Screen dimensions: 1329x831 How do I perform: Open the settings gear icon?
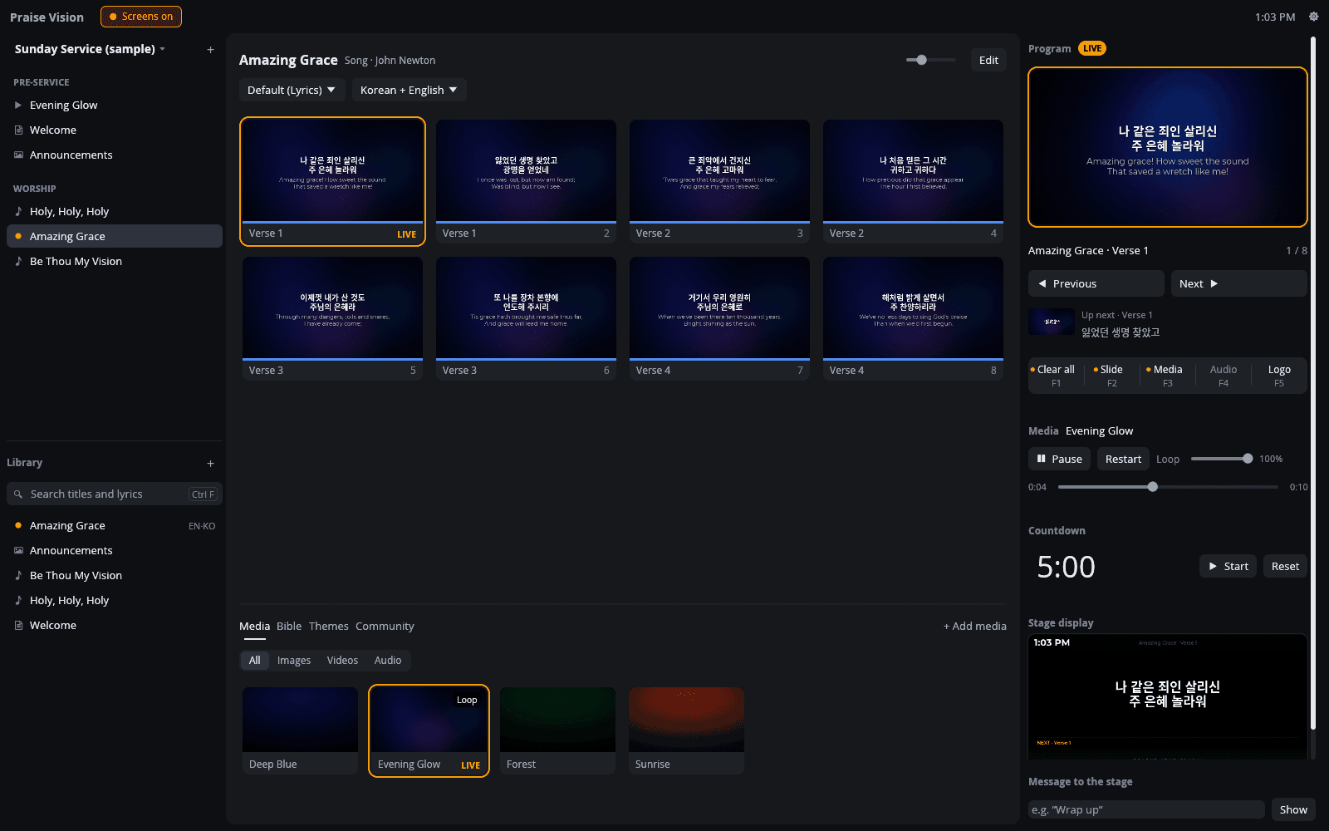pyautogui.click(x=1313, y=17)
